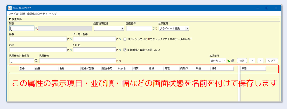The width and height of the screenshot is (287, 109).
Task: Maximize the 部品・製品マスタ window
Action: tap(267, 8)
